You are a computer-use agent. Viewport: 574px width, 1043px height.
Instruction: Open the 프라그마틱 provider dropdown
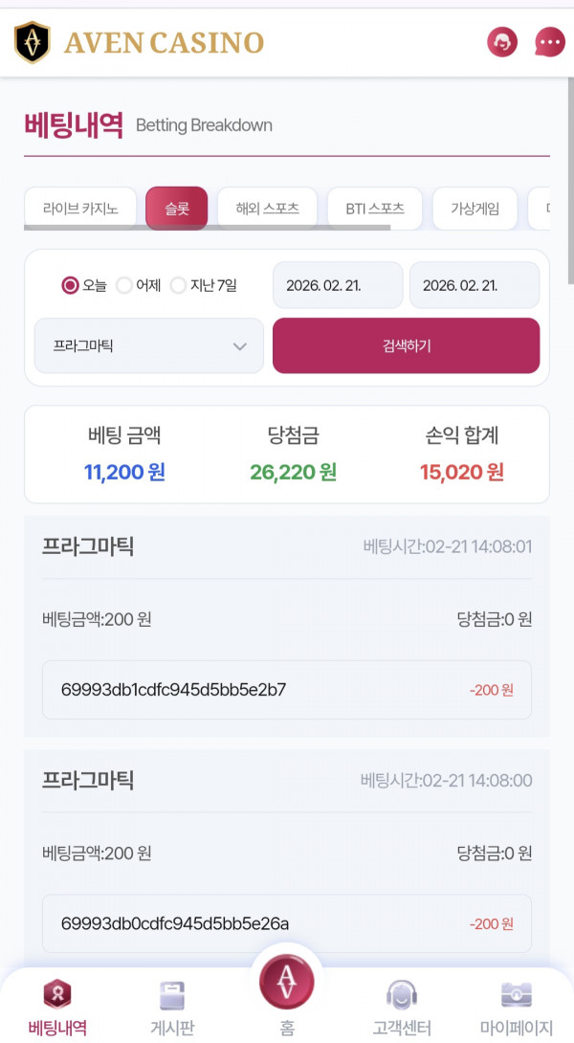pos(148,345)
